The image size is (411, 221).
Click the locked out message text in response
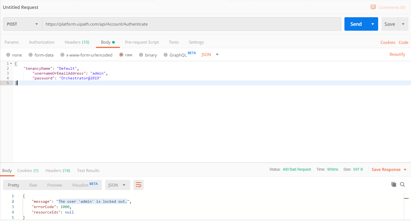pyautogui.click(x=93, y=201)
